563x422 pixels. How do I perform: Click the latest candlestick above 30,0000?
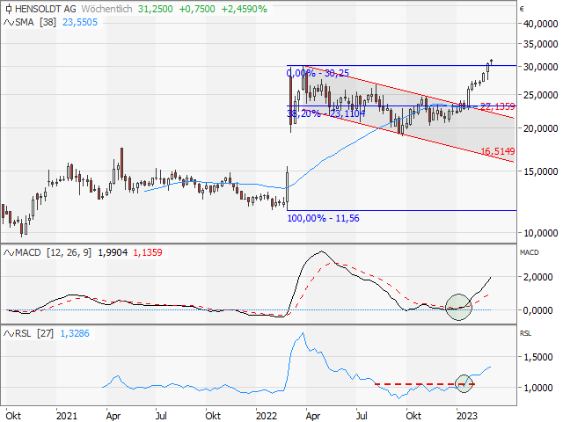pos(492,62)
